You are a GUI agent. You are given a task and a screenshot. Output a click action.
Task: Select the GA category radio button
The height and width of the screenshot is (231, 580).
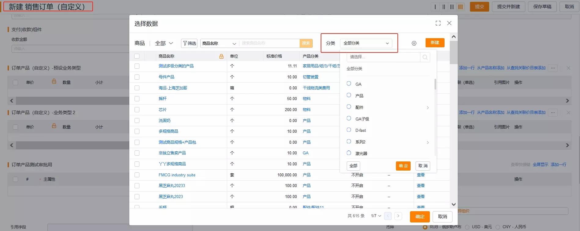pos(349,84)
